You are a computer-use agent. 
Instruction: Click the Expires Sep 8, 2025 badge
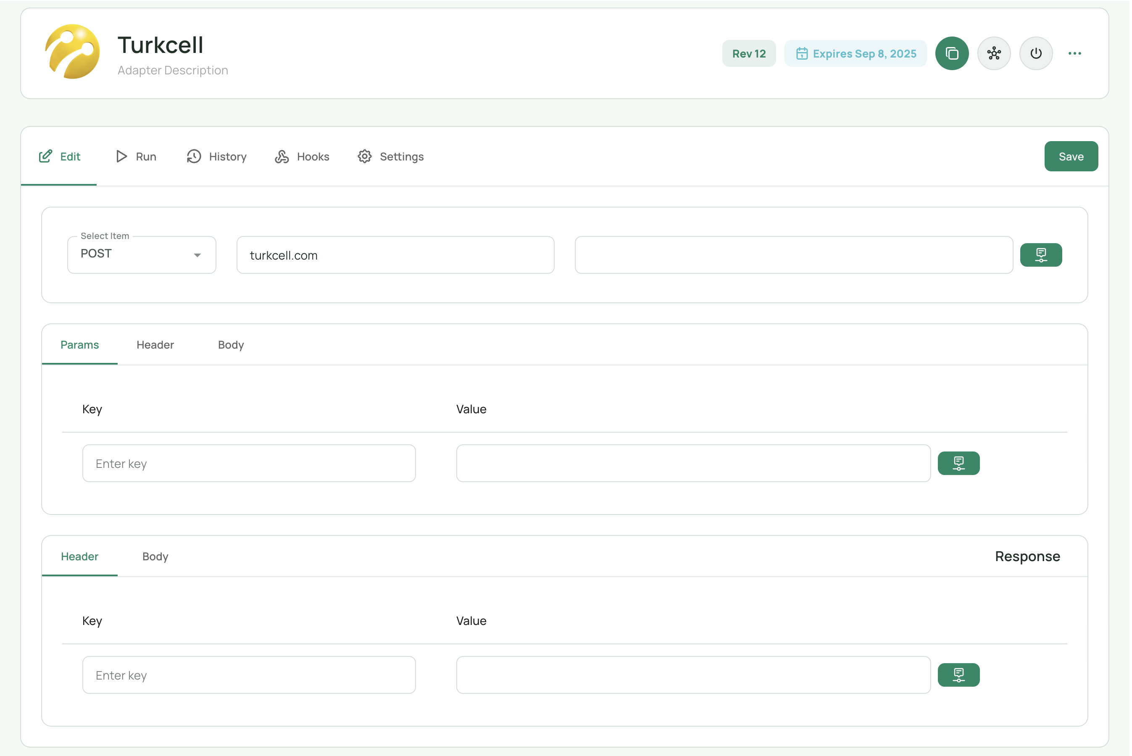click(x=855, y=53)
